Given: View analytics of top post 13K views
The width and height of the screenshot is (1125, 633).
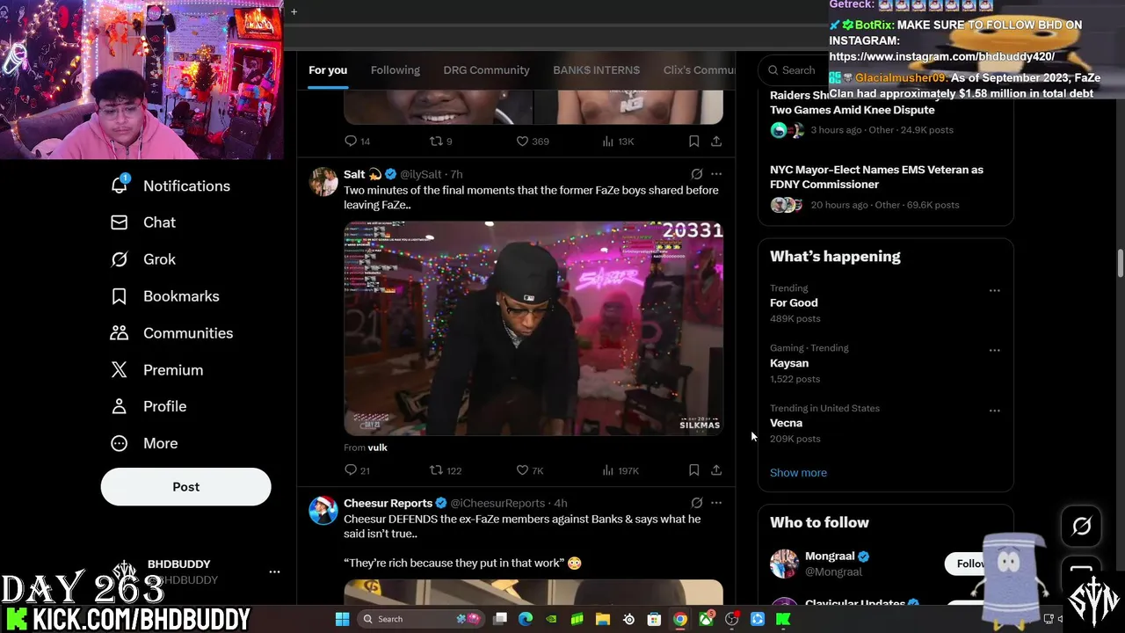Looking at the screenshot, I should 618,141.
